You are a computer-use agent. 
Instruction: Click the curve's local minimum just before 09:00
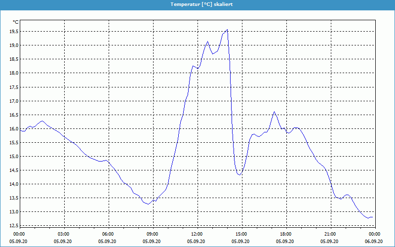click(148, 204)
